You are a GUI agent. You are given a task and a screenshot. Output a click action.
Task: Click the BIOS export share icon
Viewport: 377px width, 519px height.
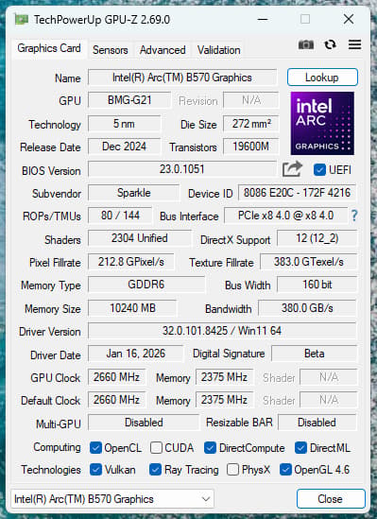point(292,169)
